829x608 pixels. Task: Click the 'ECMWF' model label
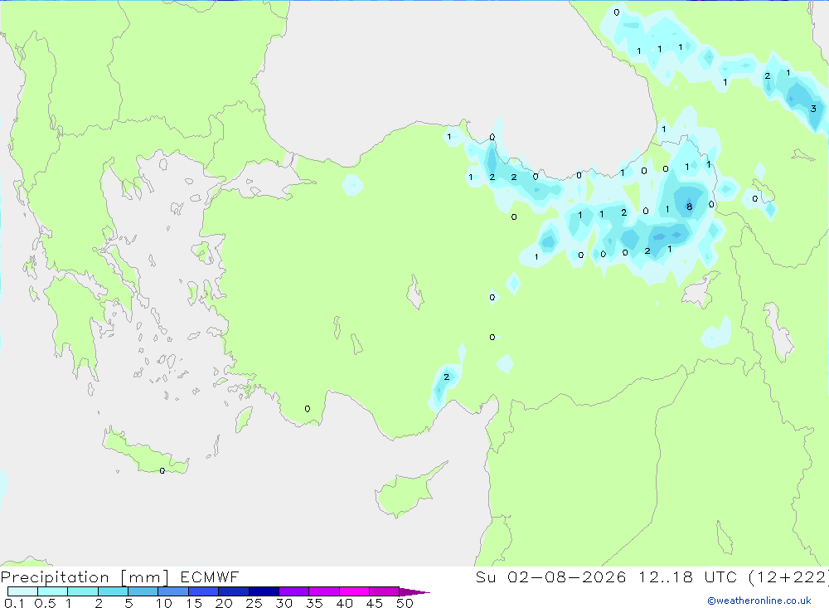click(x=210, y=577)
